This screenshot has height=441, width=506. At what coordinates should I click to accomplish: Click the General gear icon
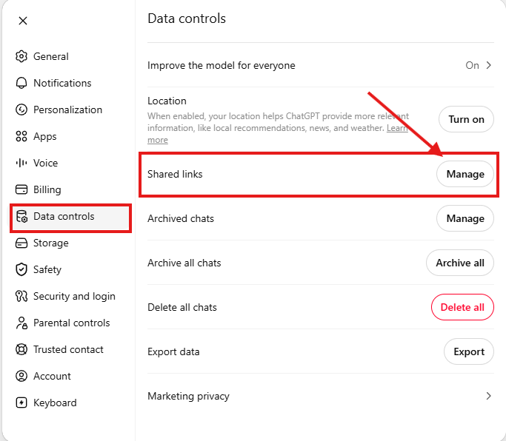(x=21, y=56)
